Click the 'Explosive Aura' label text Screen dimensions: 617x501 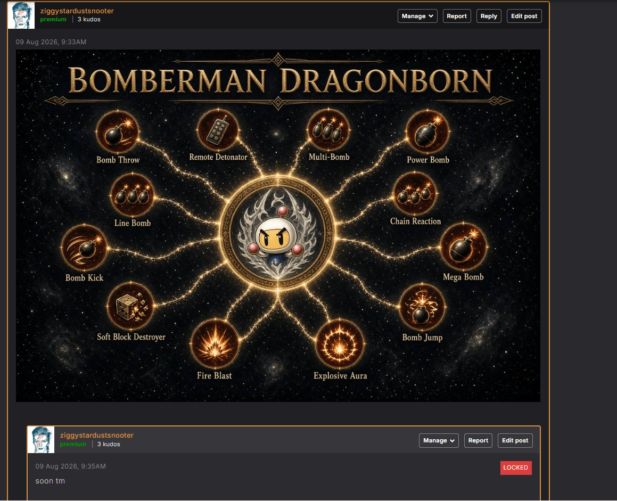340,376
